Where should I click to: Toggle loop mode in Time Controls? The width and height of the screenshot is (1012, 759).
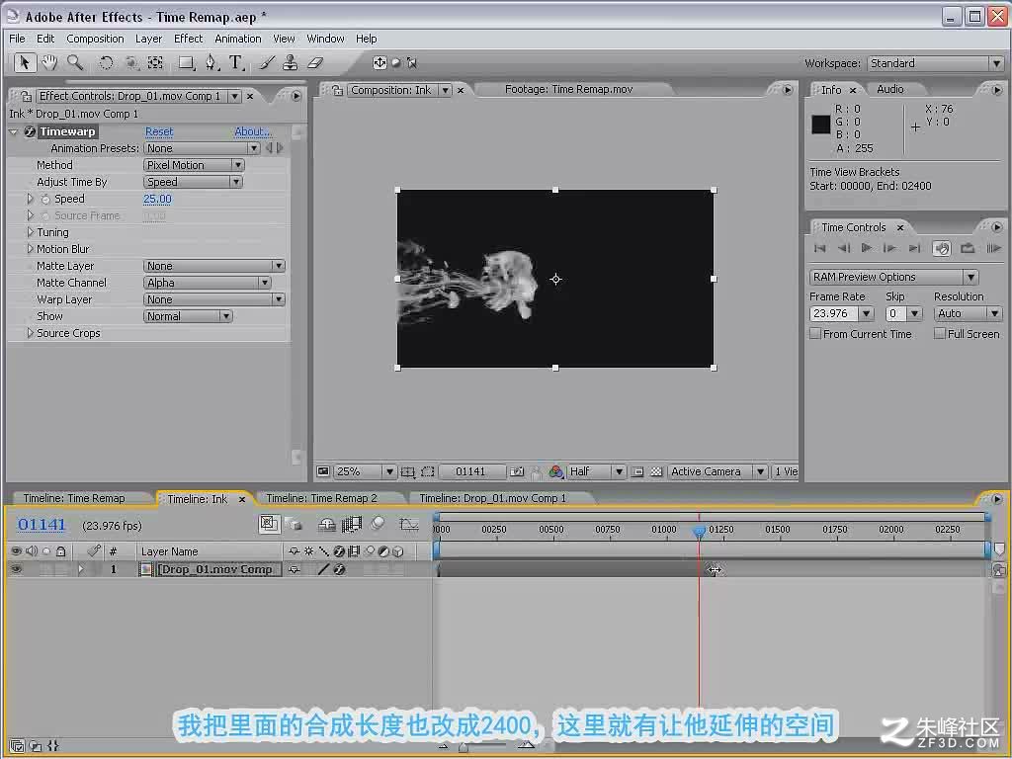(967, 248)
